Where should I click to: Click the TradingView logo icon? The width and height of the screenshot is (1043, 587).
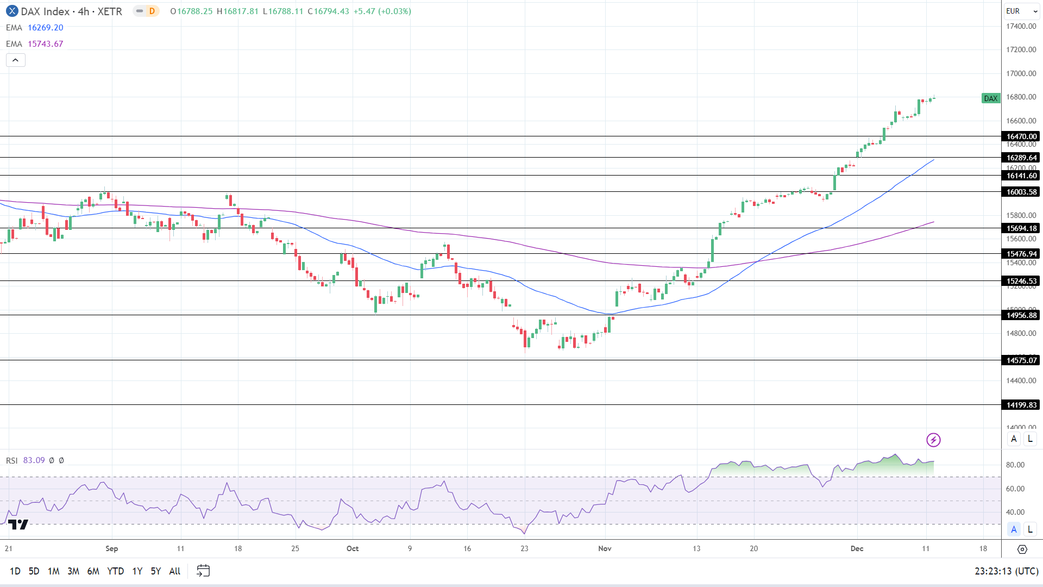pos(18,524)
